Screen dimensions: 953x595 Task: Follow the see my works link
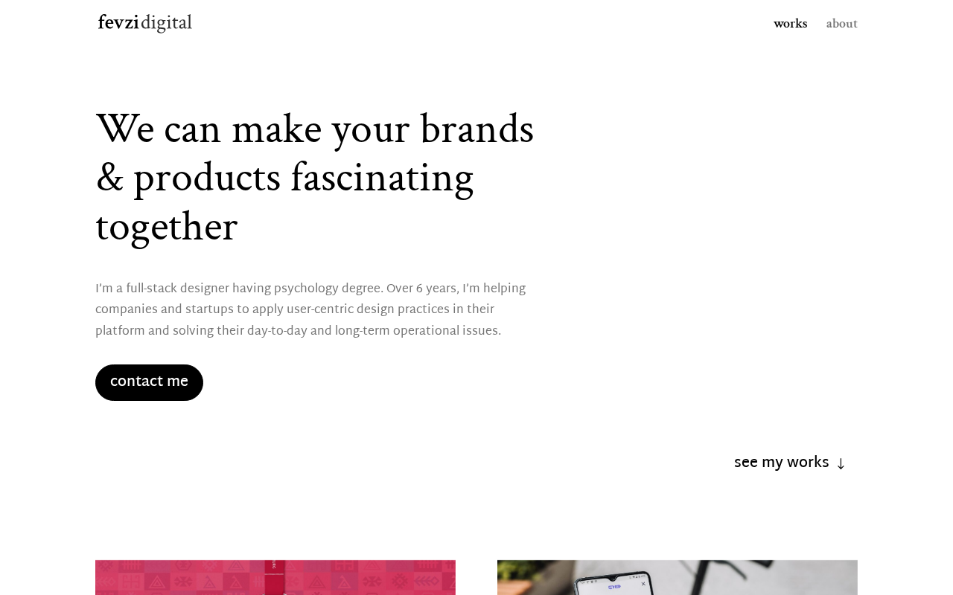pos(790,463)
